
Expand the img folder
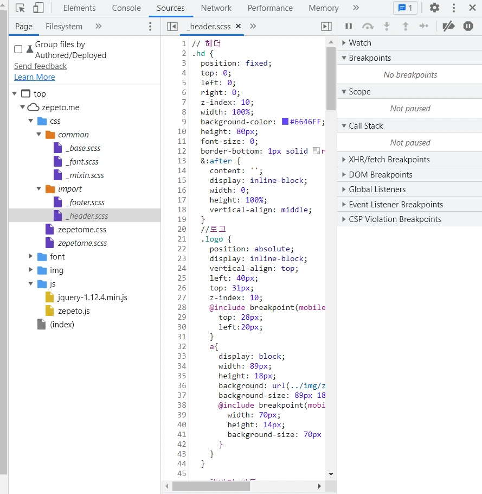point(31,270)
